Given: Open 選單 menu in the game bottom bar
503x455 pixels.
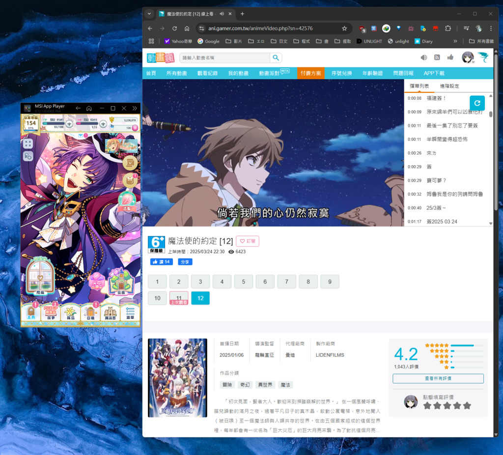Looking at the screenshot, I should click(130, 312).
